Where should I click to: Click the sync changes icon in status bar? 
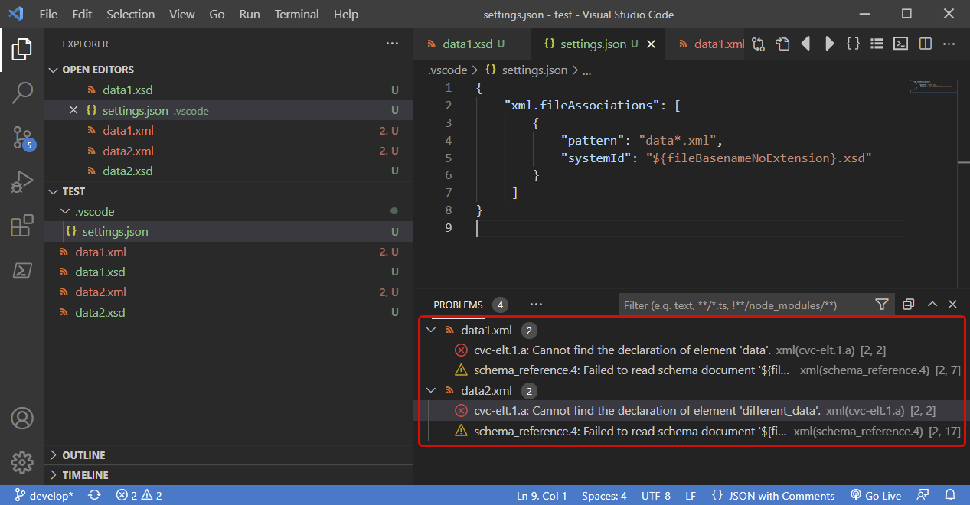point(94,495)
